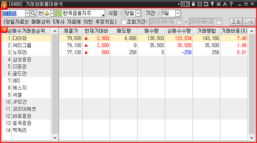Enable the 조회기간 checkbox
The image size is (257, 143).
[123, 22]
